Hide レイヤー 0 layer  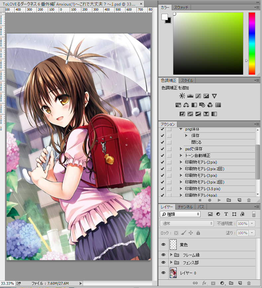(x=163, y=273)
